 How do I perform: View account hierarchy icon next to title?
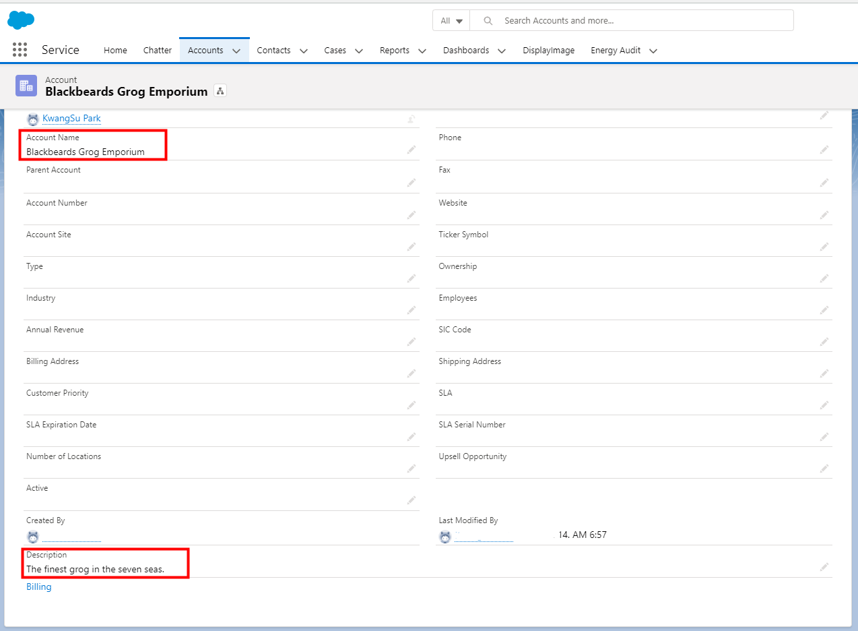tap(220, 91)
